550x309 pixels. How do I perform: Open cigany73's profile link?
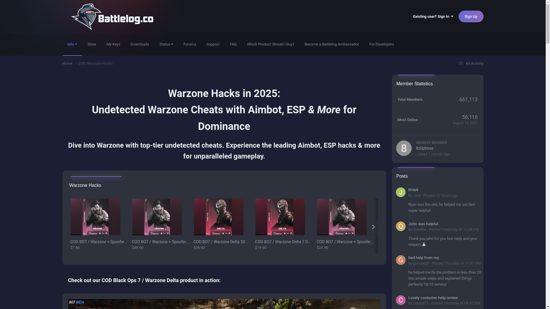[421, 303]
